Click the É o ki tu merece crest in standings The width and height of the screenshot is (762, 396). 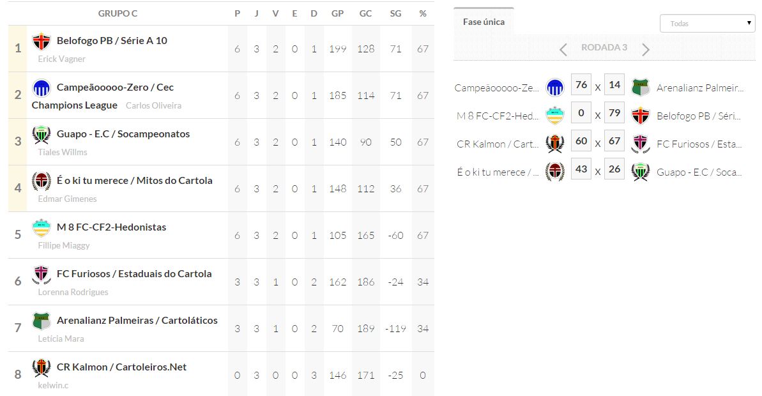point(42,181)
